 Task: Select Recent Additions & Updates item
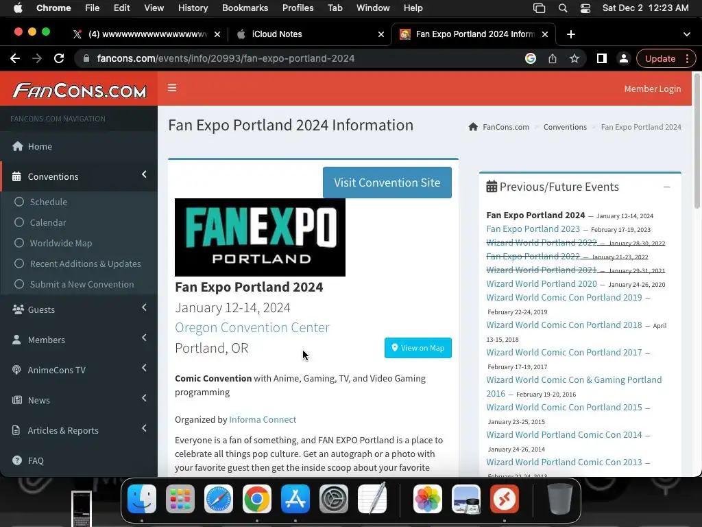pos(79,263)
